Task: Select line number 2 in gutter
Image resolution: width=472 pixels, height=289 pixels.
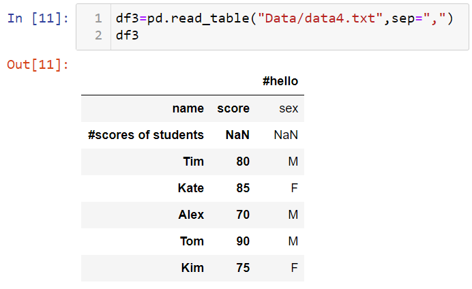Action: 98,35
